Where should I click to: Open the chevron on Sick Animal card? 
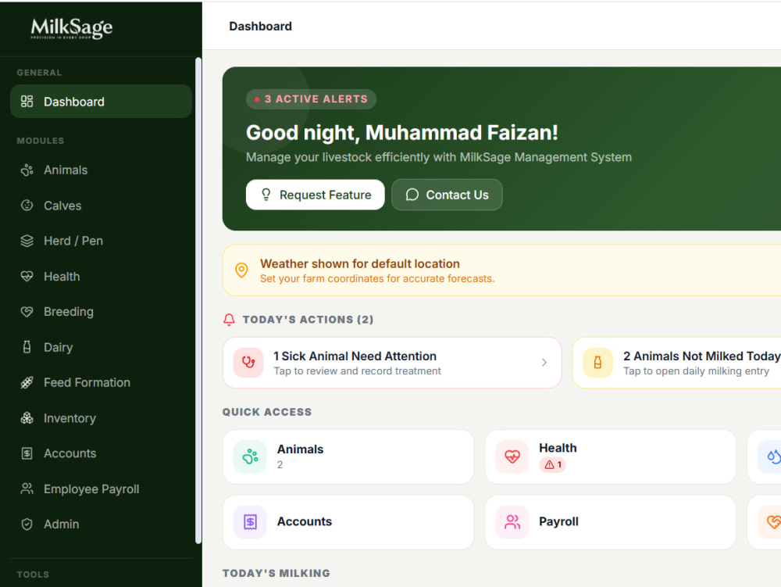click(544, 362)
